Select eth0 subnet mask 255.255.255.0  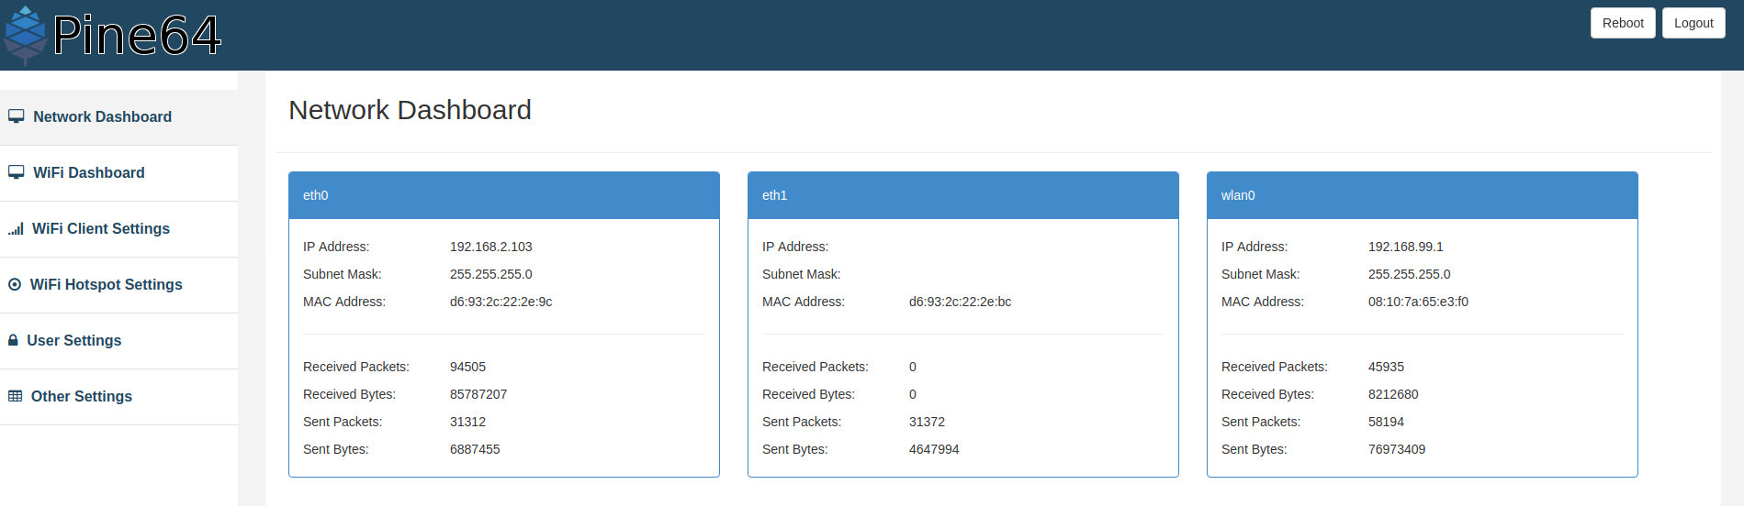click(x=491, y=274)
